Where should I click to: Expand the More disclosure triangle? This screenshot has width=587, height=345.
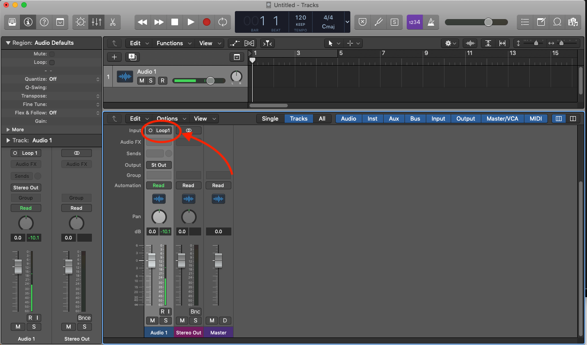pos(8,129)
